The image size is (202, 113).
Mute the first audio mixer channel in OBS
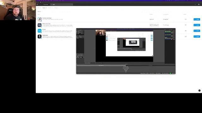(173, 33)
